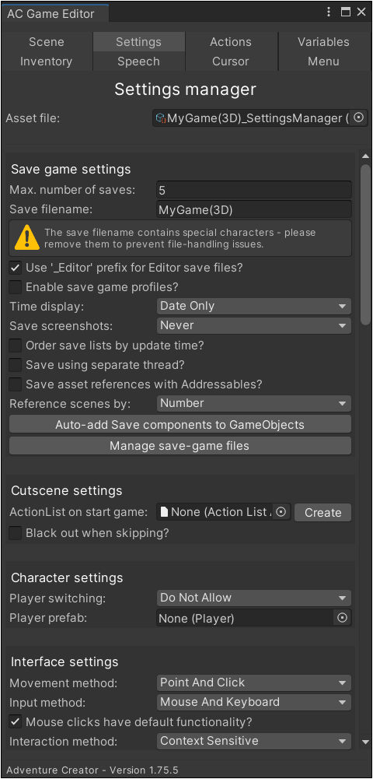Click the Asset file object picker icon

(360, 118)
